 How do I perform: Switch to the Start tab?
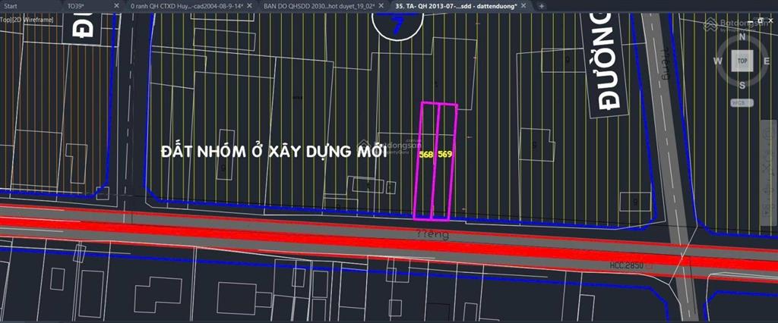point(11,6)
